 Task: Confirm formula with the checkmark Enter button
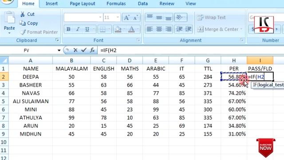83,50
